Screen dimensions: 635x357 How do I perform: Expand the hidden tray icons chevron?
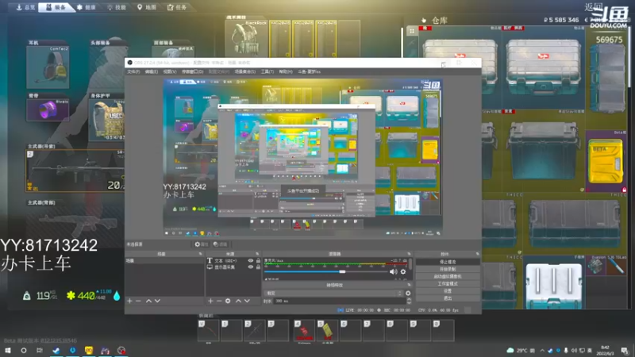tap(542, 351)
